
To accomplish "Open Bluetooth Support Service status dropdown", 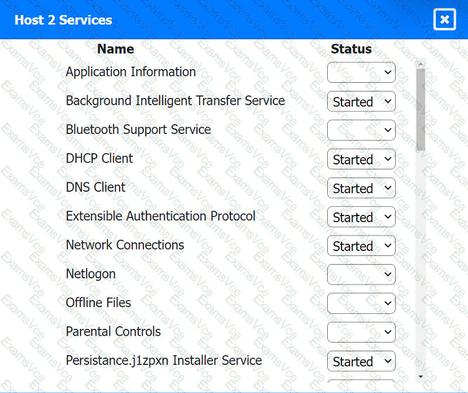I will (361, 130).
